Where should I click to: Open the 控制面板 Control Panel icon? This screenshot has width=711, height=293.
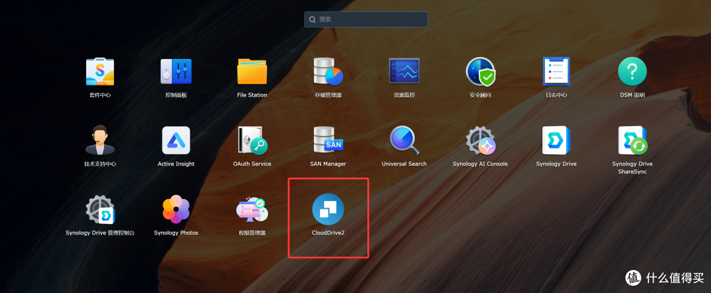click(176, 72)
